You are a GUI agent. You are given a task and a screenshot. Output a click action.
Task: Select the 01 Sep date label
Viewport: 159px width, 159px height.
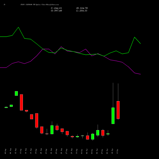[82, 151]
